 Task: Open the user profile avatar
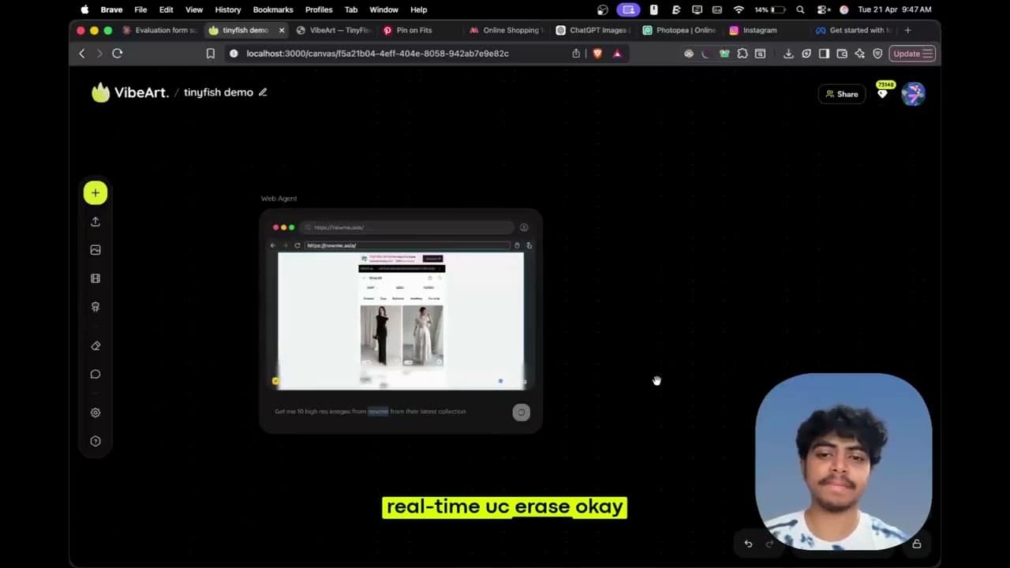click(913, 94)
